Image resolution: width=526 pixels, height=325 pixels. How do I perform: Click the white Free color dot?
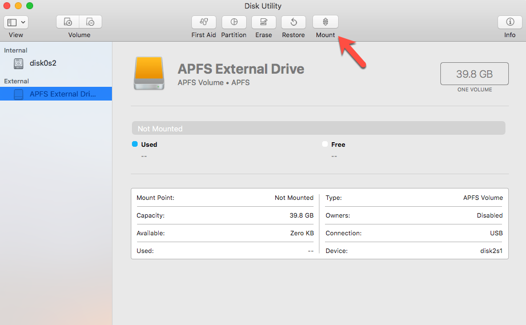[x=325, y=144]
